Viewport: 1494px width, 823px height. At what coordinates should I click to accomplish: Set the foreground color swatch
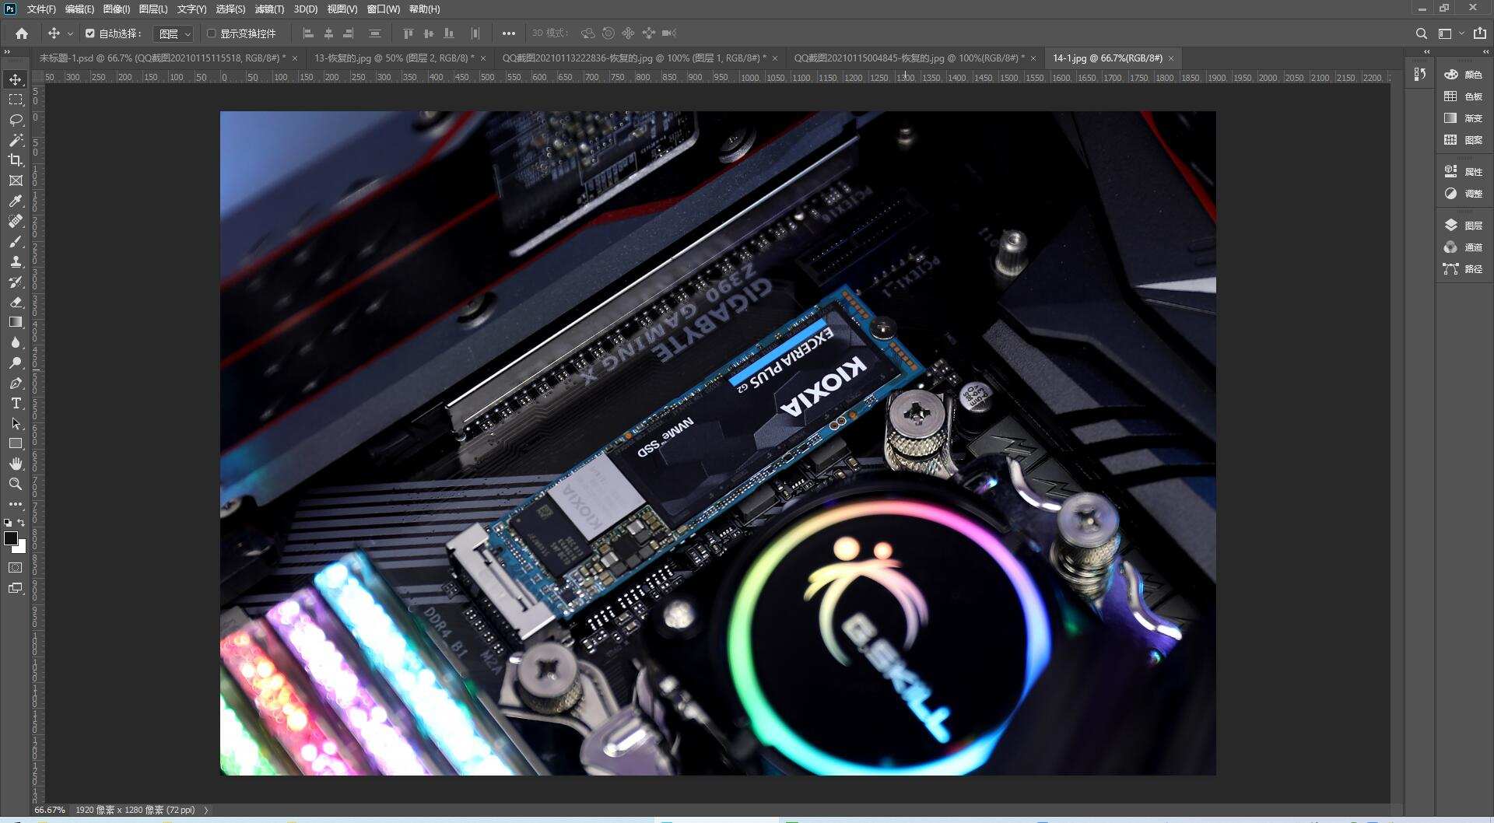[x=11, y=538]
